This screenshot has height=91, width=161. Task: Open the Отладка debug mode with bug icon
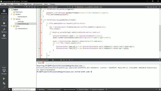click(x=4, y=24)
